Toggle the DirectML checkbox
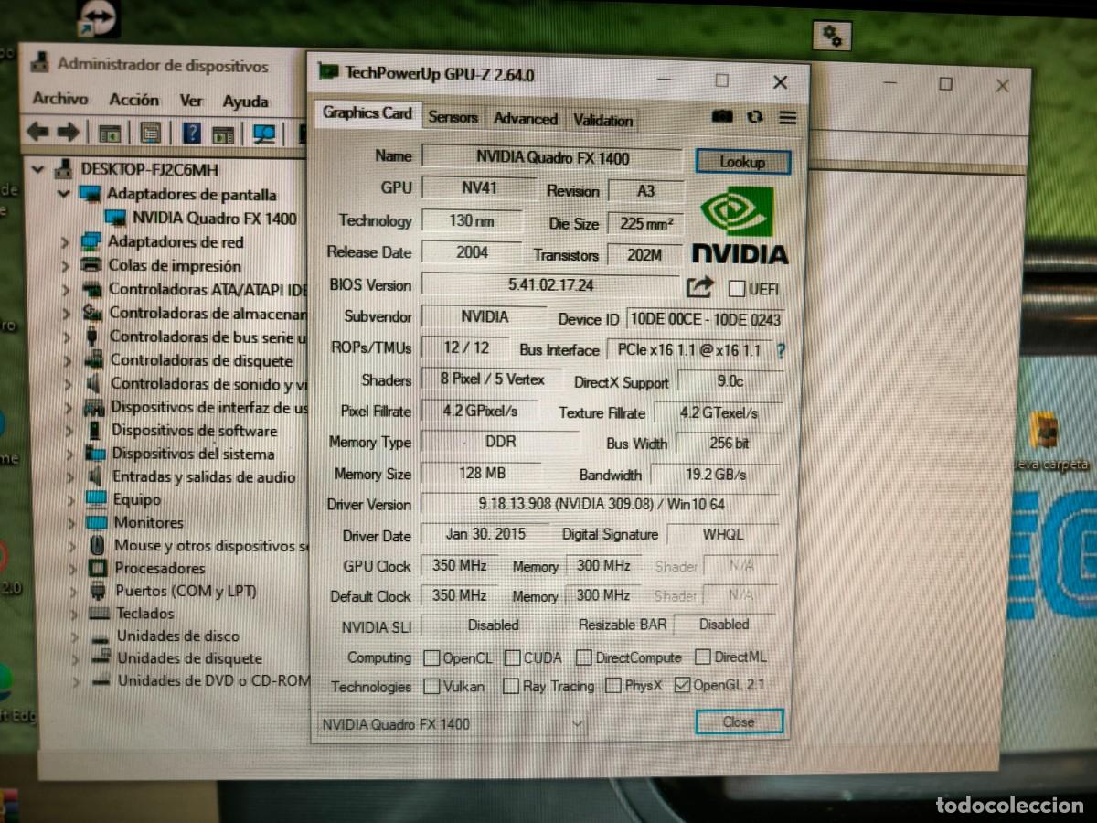Image resolution: width=1097 pixels, height=823 pixels. coord(702,657)
